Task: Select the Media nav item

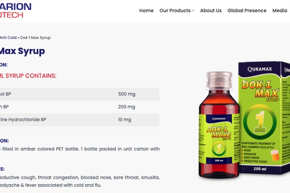Action: point(280,11)
